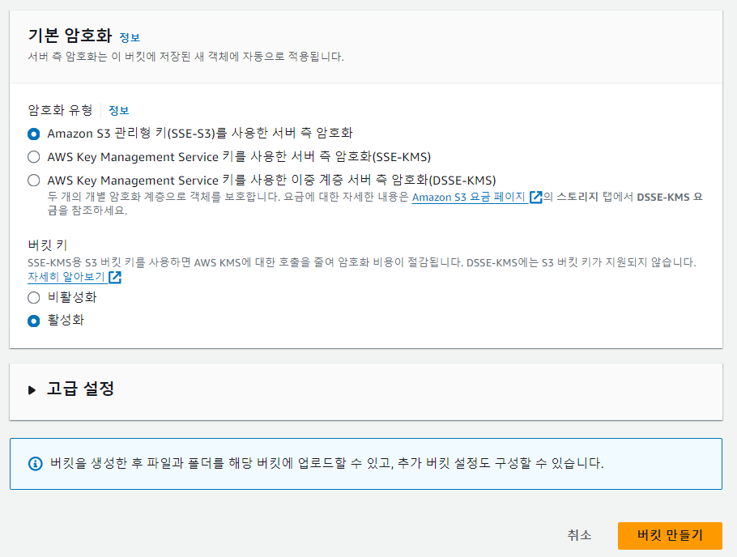Open 정보 link next to 암호화 유형
This screenshot has height=557, width=737.
point(119,110)
